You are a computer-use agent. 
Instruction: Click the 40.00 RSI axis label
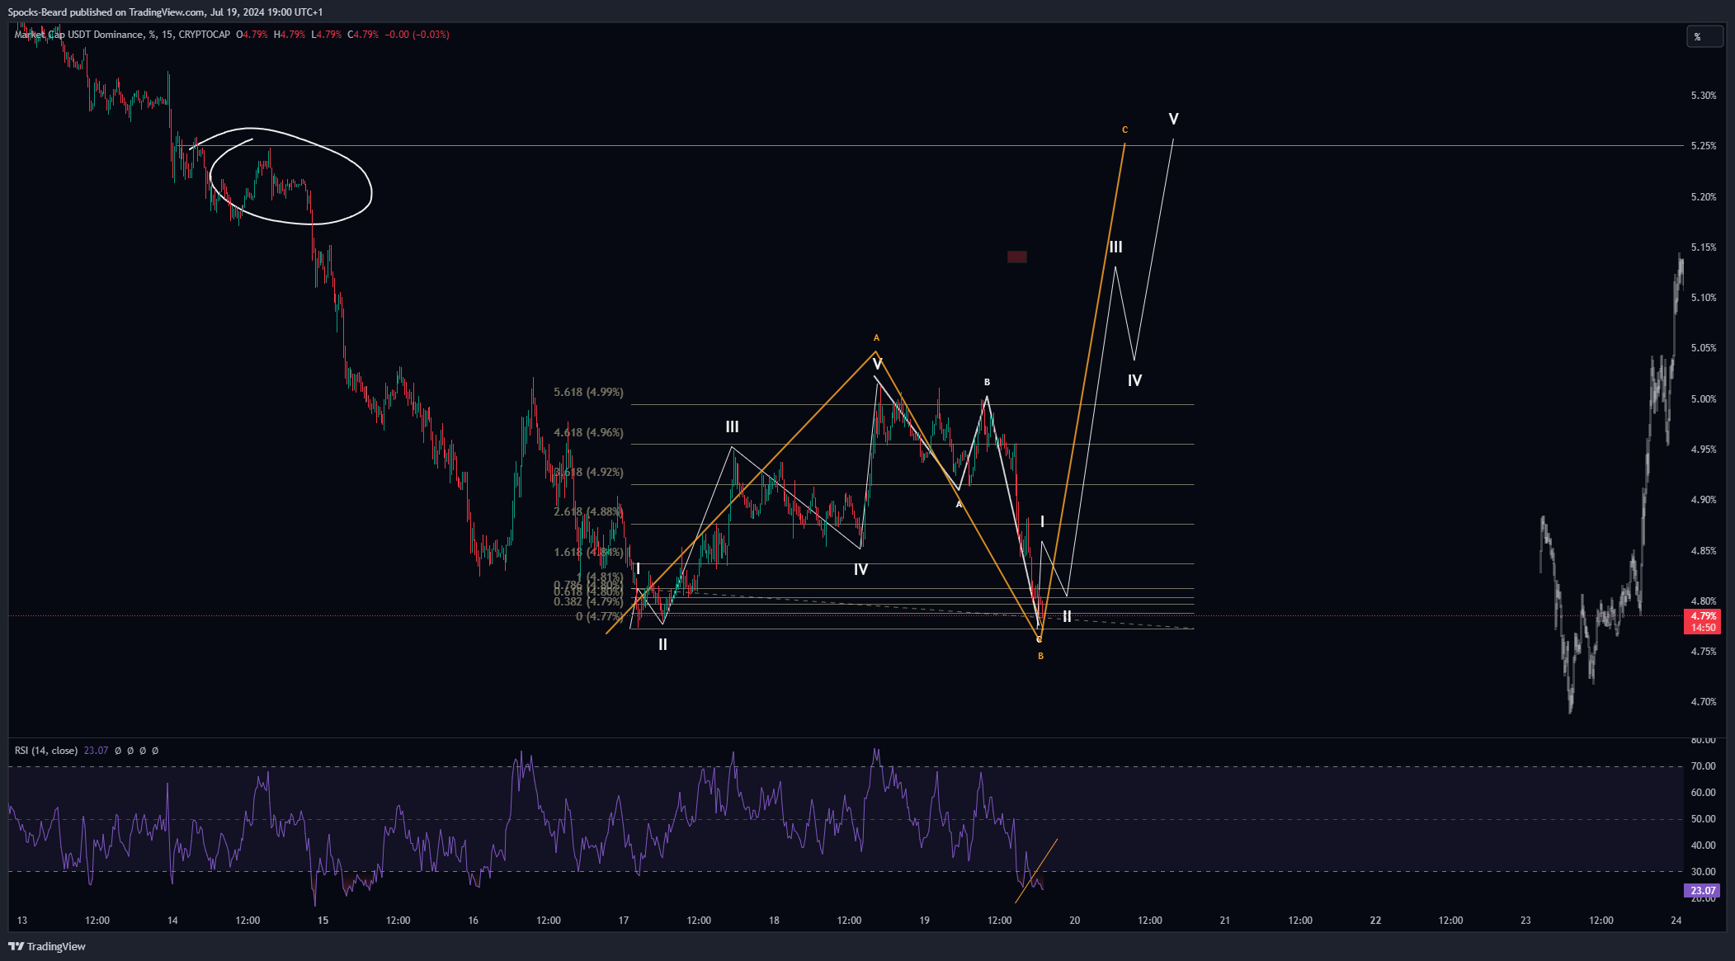coord(1703,846)
